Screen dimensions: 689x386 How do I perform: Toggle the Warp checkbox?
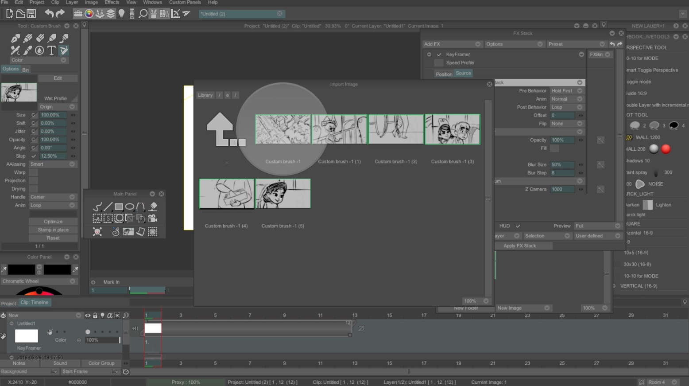pyautogui.click(x=34, y=172)
